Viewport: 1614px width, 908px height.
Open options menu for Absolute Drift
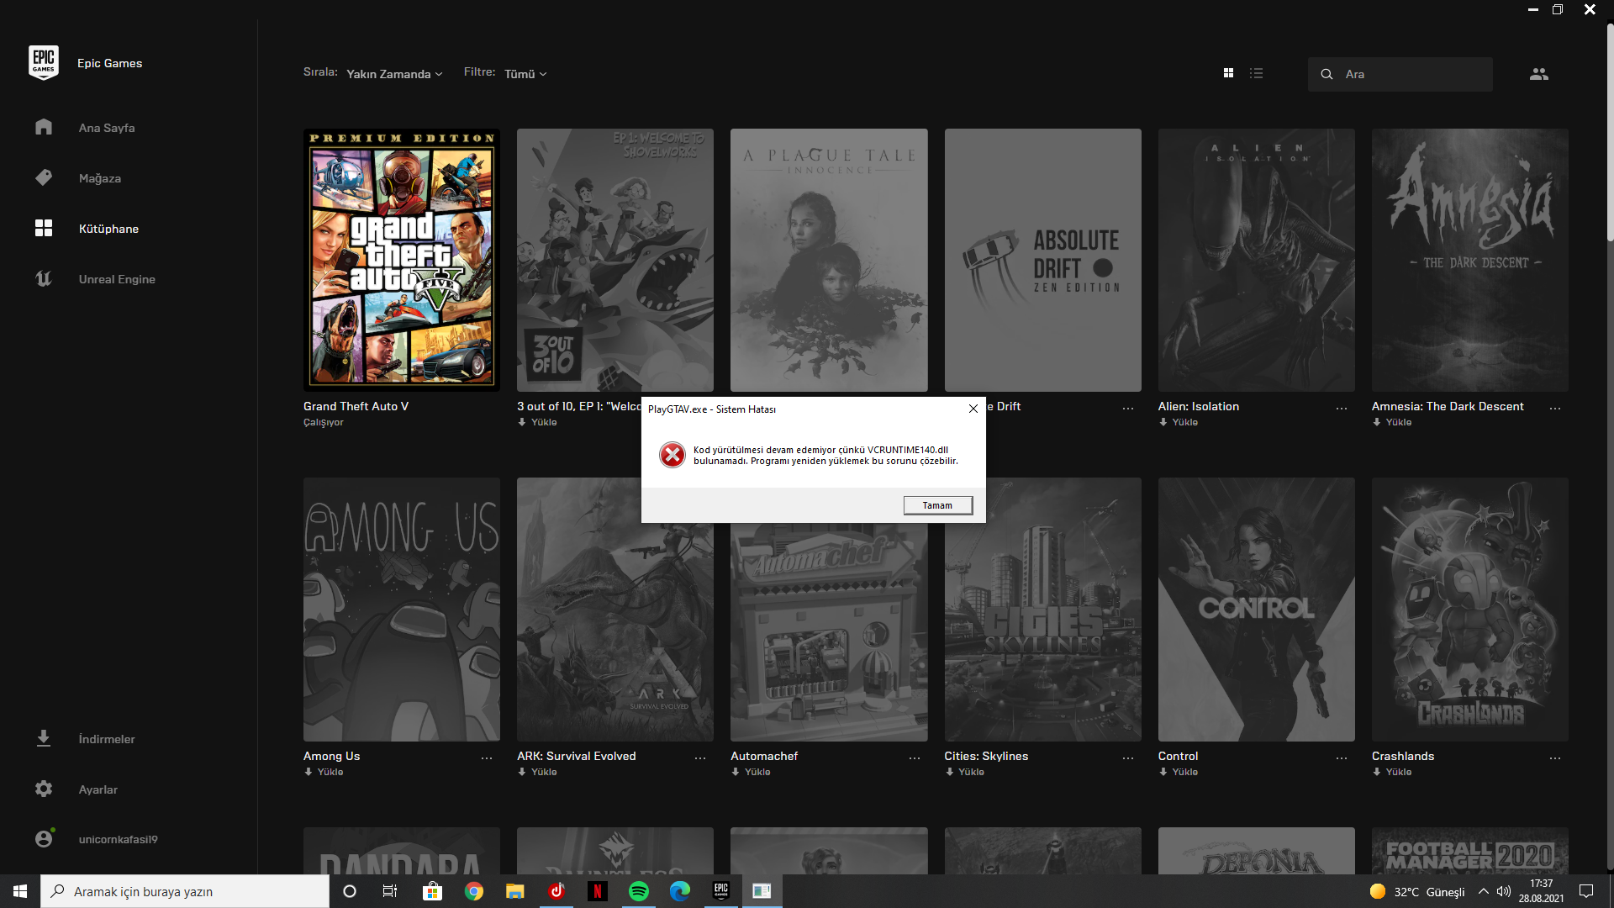click(x=1127, y=409)
